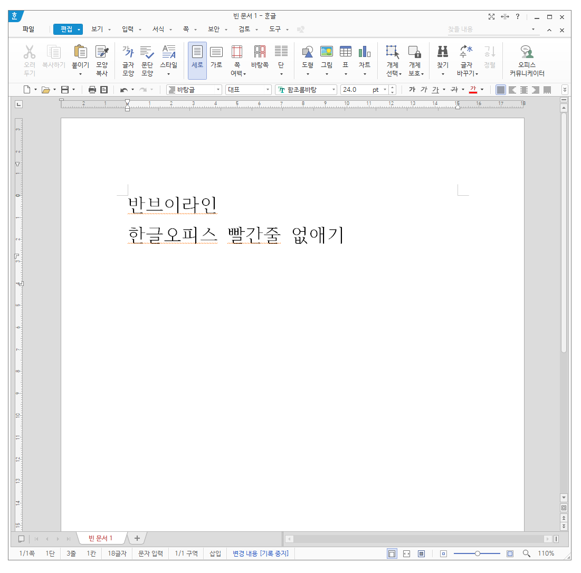Open Find (찾기) binoculars icon

pos(443,52)
